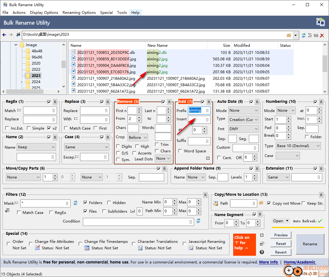Enable the Subfolders checkbox
Screen dimensions: 329x277
tap(104, 211)
